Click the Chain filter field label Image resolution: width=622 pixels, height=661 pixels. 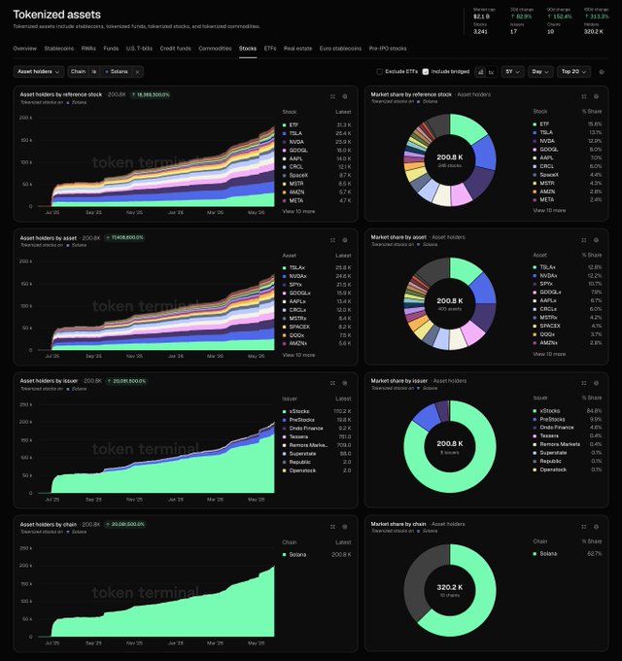click(78, 72)
